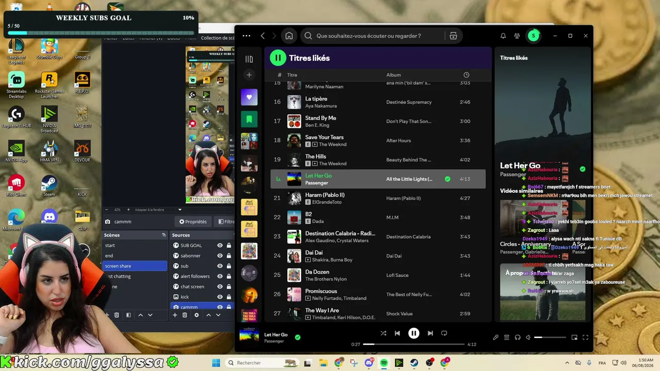Switch Spotify to full screen view
The height and width of the screenshot is (371, 660).
click(x=585, y=338)
